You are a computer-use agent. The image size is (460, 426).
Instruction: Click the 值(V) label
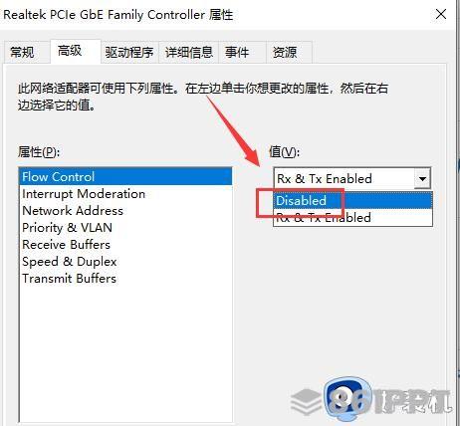284,152
